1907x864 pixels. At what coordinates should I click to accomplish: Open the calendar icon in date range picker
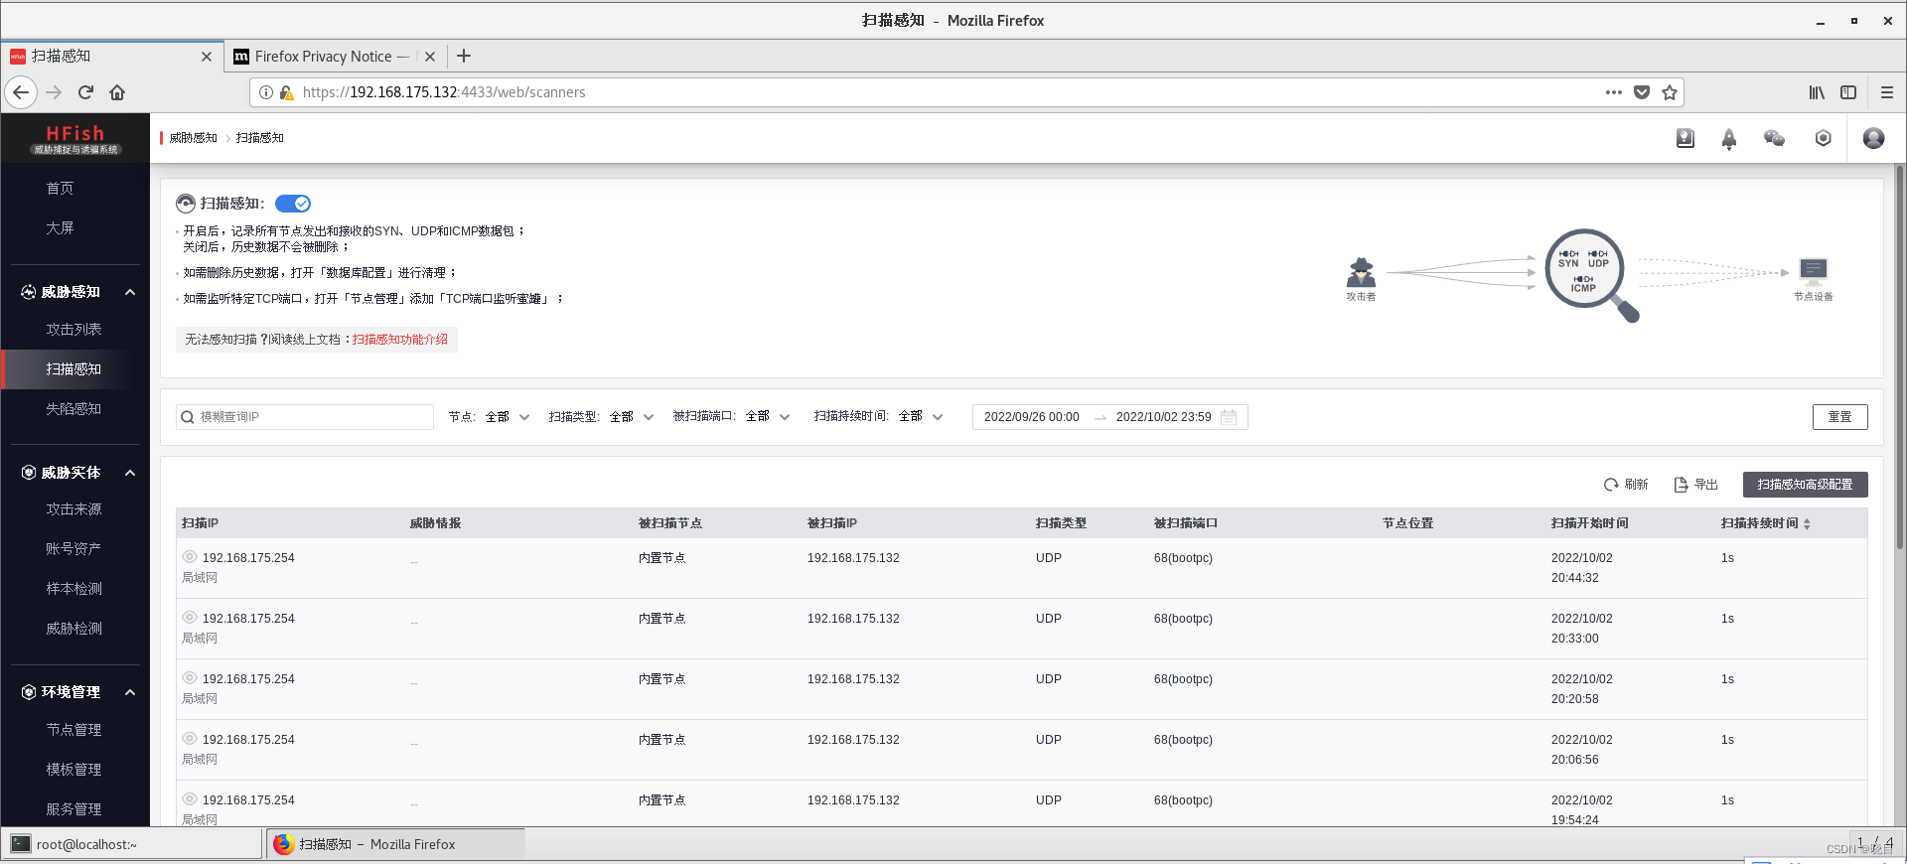coord(1229,417)
